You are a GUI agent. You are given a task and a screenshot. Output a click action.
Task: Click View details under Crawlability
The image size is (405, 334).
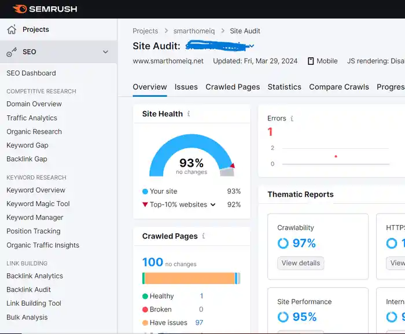pos(301,263)
